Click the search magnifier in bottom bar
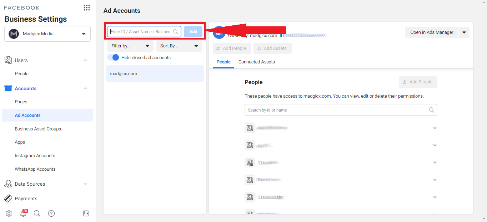 tap(37, 213)
